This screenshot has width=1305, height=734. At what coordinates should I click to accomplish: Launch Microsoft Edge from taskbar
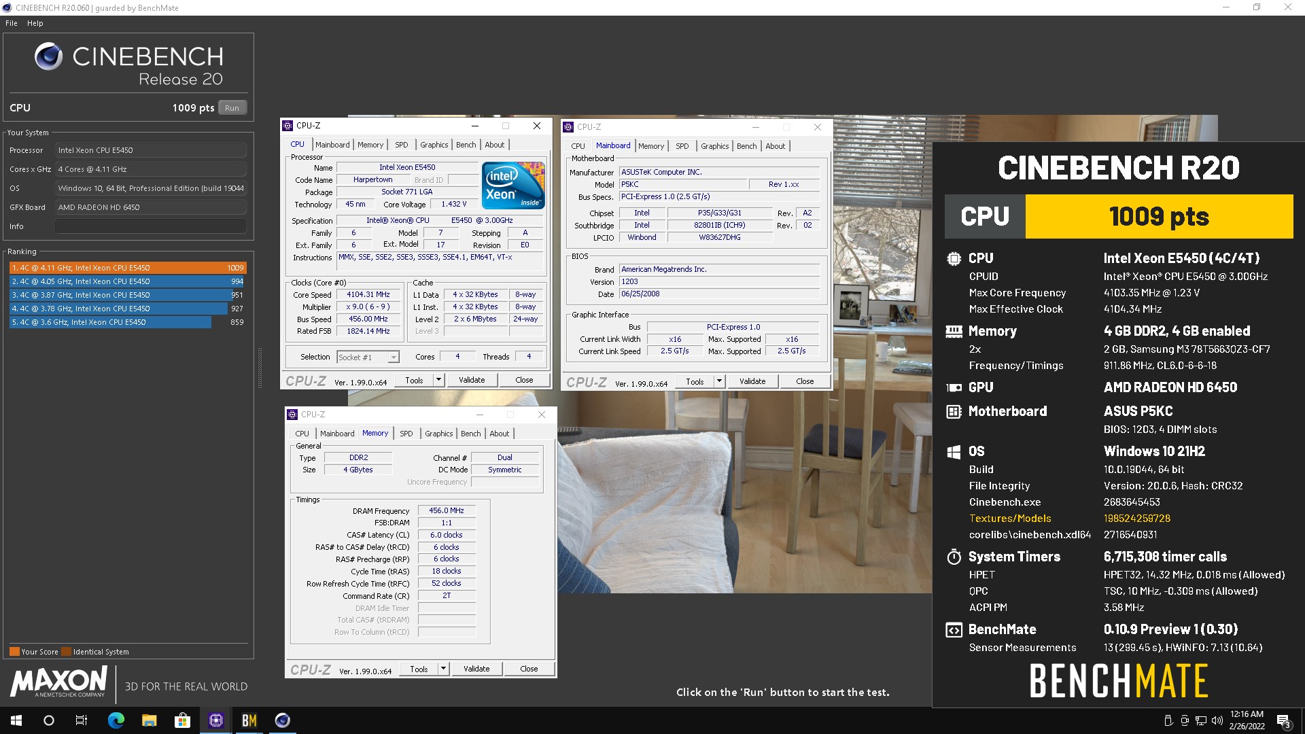pyautogui.click(x=116, y=720)
